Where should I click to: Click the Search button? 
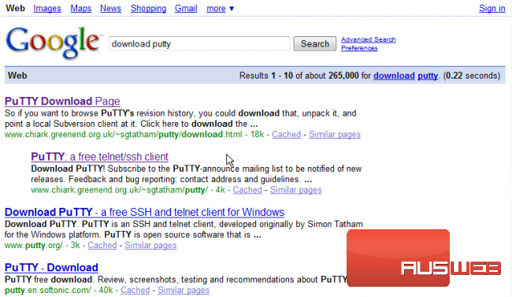click(x=315, y=44)
